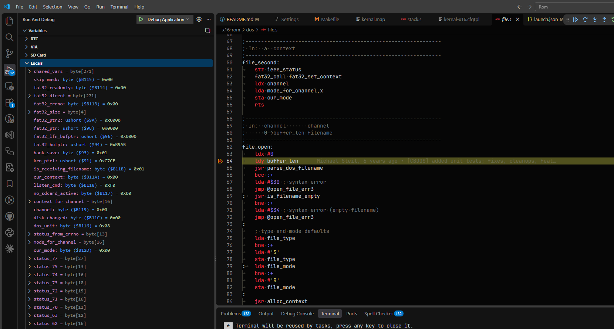Start debugging with the green play icon
Viewport: 614px width, 329px height.
[x=141, y=19]
